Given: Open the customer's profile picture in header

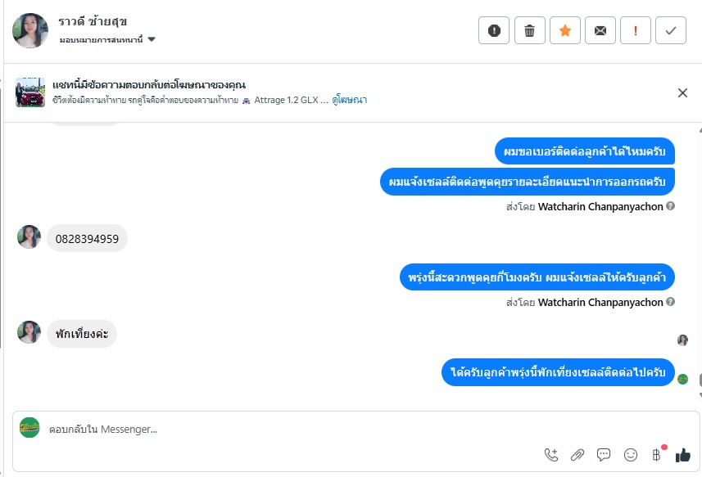Looking at the screenshot, I should pyautogui.click(x=30, y=31).
